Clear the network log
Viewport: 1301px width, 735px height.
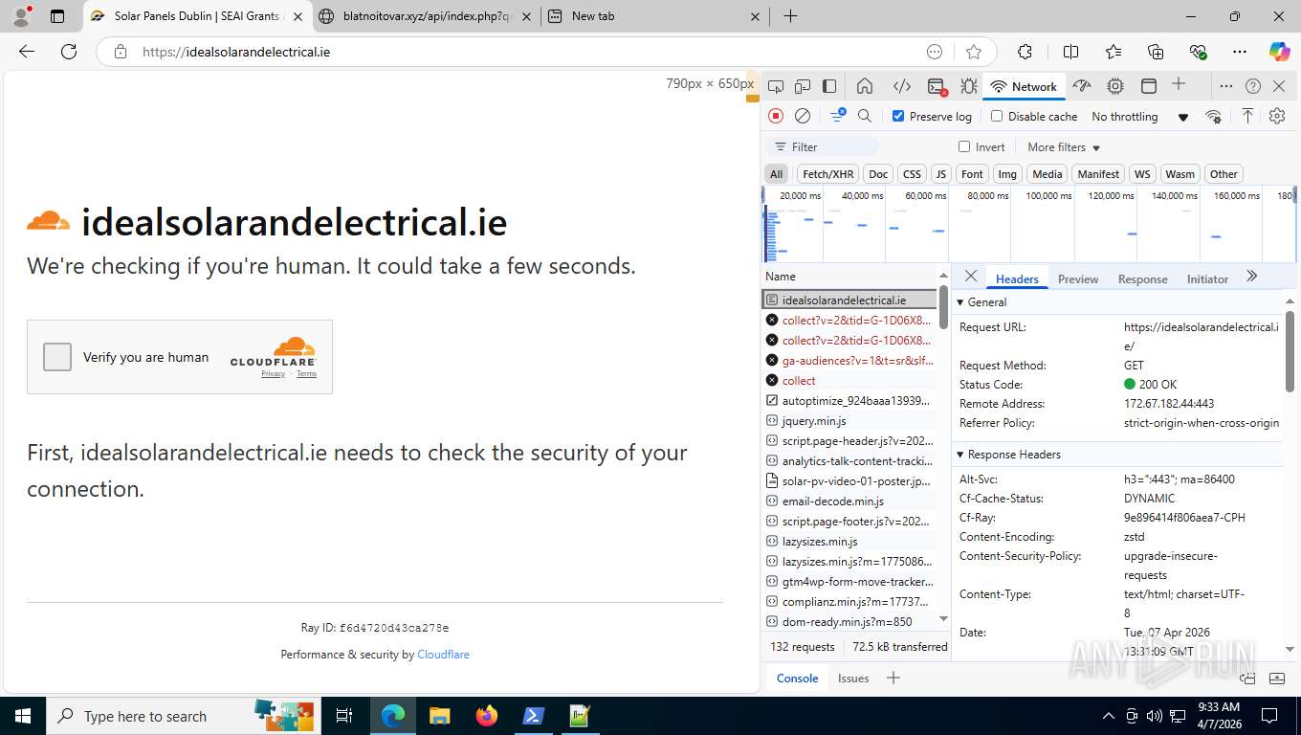803,116
